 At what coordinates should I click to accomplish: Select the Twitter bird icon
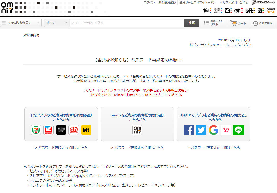coord(201,130)
